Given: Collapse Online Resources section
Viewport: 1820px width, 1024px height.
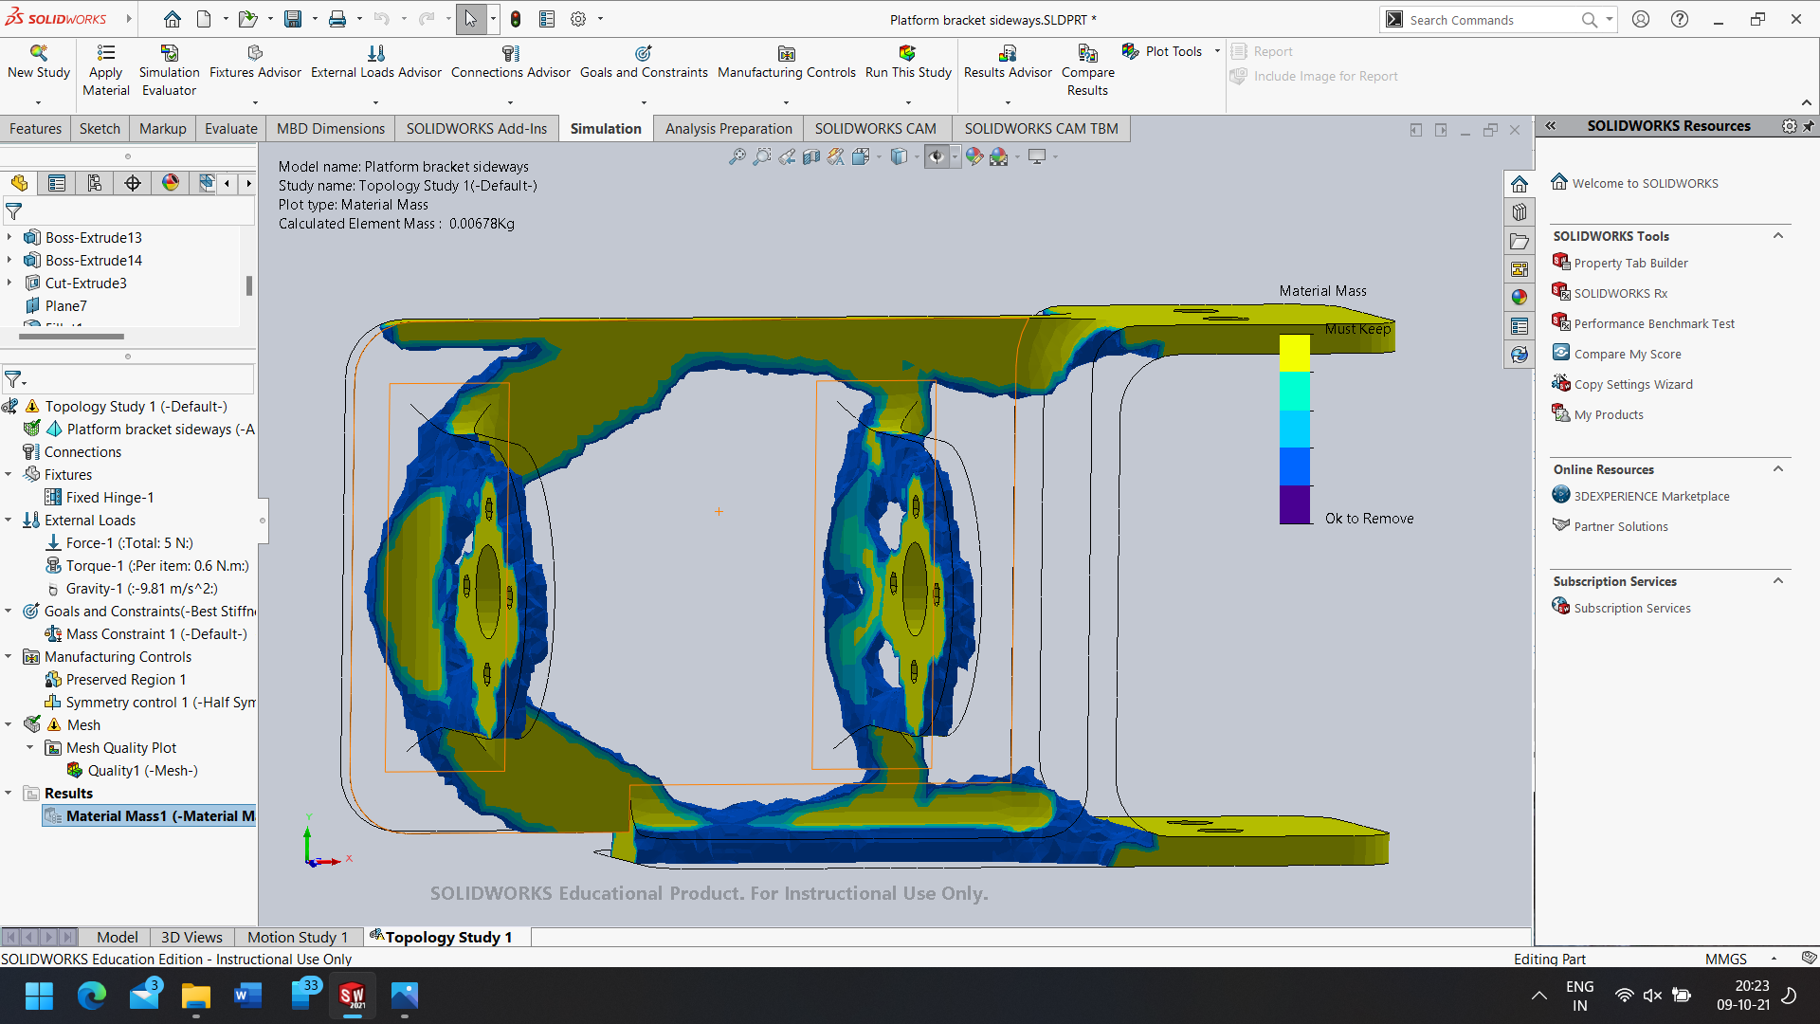Looking at the screenshot, I should 1778,469.
